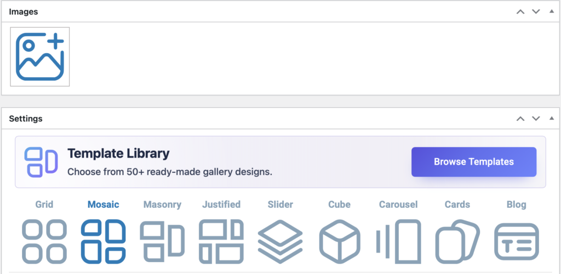Pick the Masonry layout icon
The image size is (561, 274).
pos(162,241)
